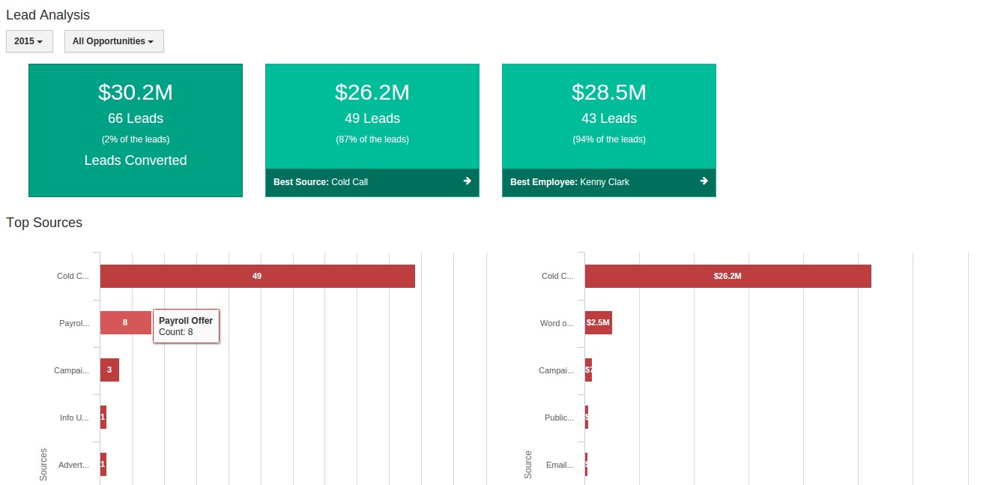
Task: Click the arrow icon on the Best Source card
Action: coord(468,181)
